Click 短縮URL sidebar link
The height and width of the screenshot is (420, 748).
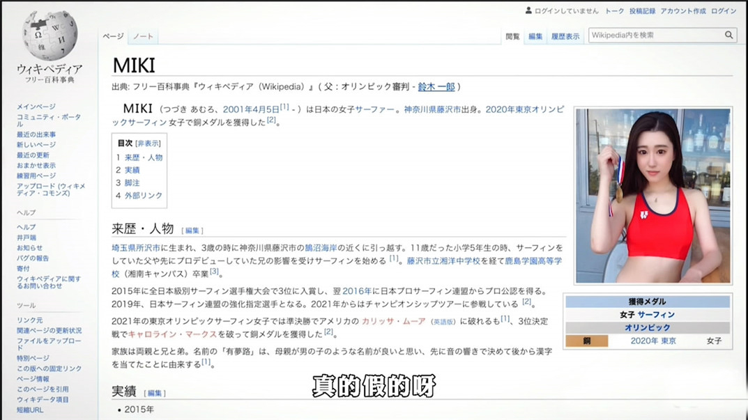(29, 410)
